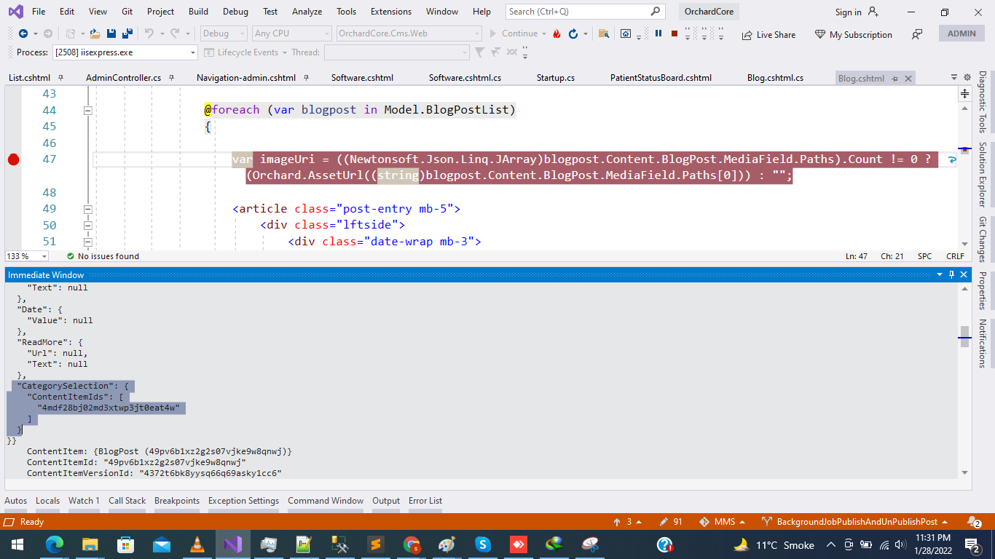995x559 pixels.
Task: Open the OrchardCore.Cms.Web startup project dropdown
Action: [409, 33]
